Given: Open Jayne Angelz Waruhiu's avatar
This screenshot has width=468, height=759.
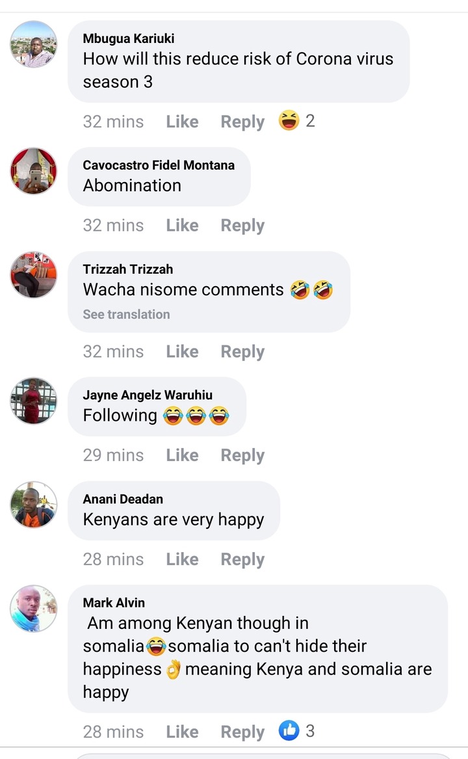Looking at the screenshot, I should tap(34, 401).
